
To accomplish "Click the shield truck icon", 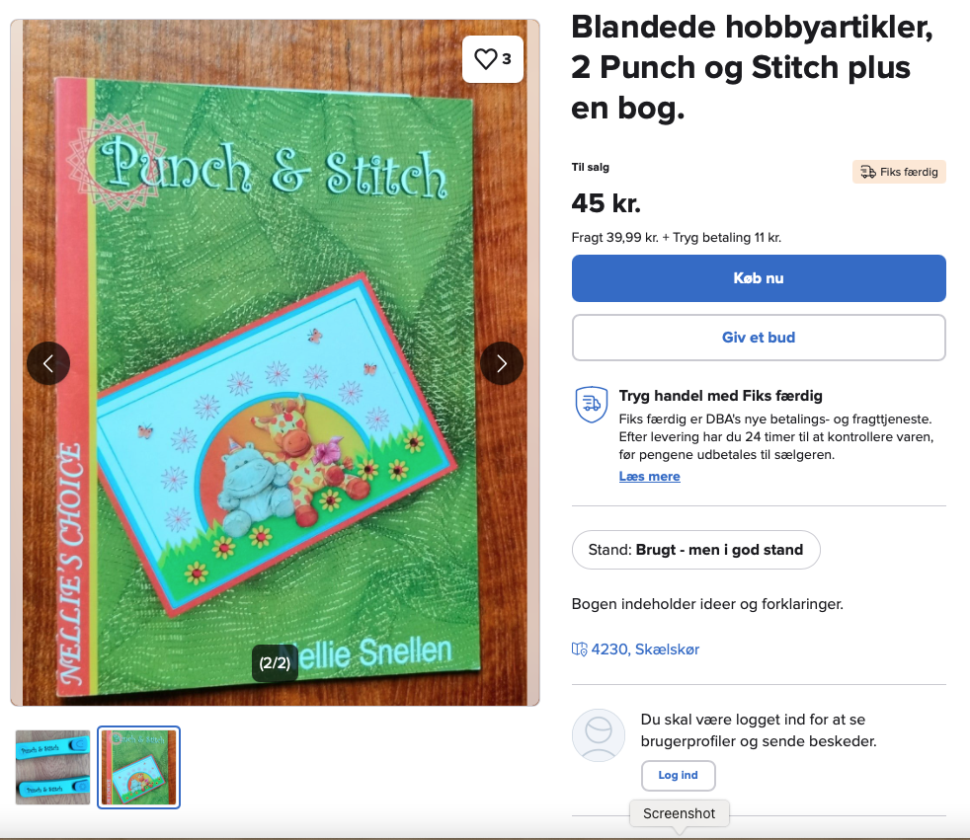I will [x=592, y=405].
